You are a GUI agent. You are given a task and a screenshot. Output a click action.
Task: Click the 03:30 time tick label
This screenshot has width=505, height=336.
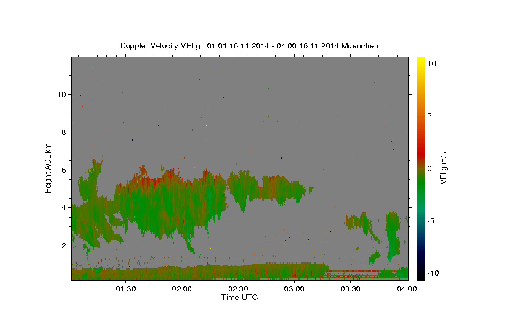(x=351, y=289)
